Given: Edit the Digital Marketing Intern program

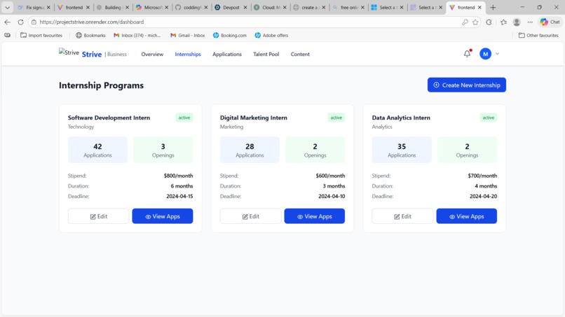Looking at the screenshot, I should pyautogui.click(x=250, y=216).
